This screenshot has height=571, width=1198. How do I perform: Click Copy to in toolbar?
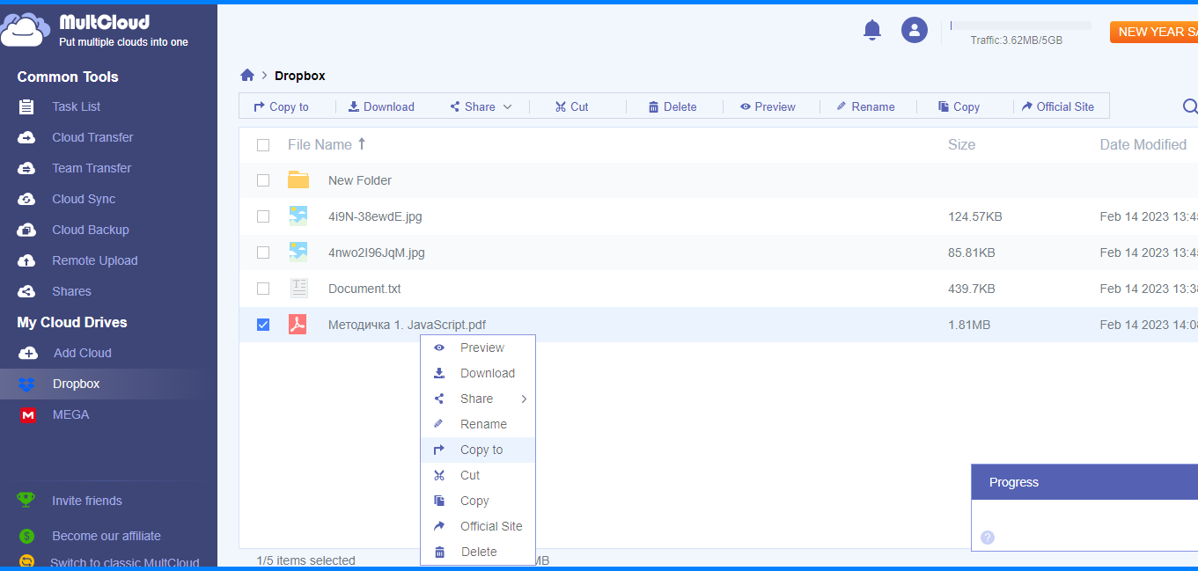coord(281,106)
